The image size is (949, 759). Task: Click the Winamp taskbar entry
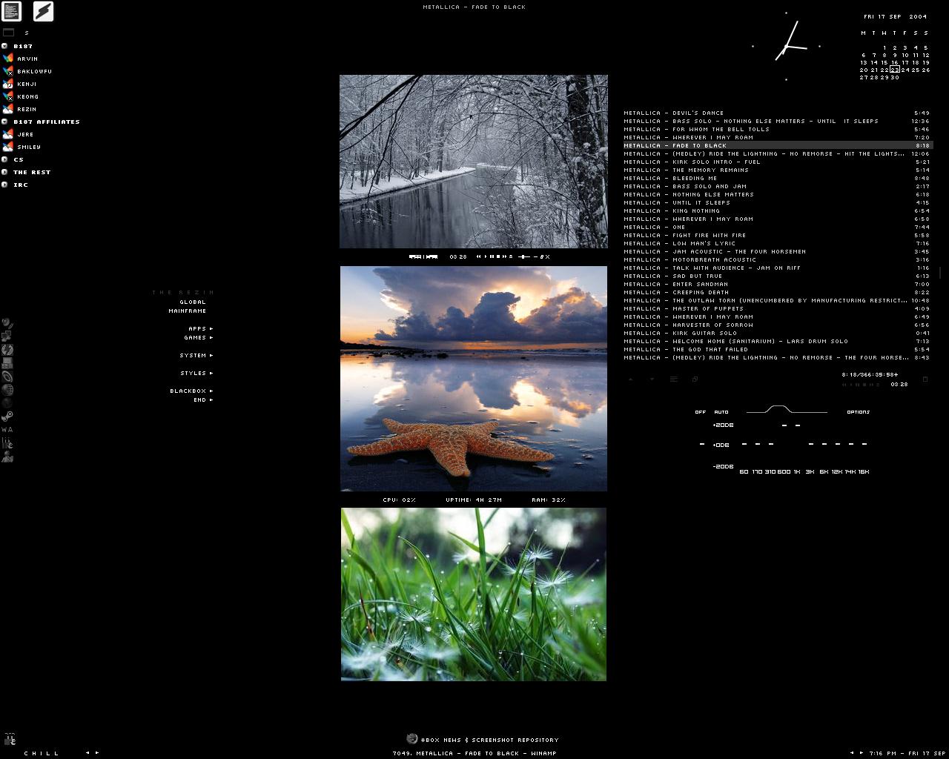[474, 753]
